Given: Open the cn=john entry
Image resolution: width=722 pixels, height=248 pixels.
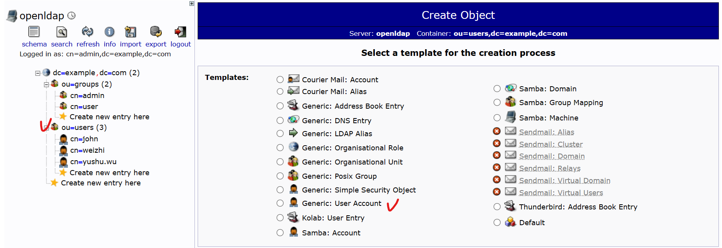Looking at the screenshot, I should [84, 139].
